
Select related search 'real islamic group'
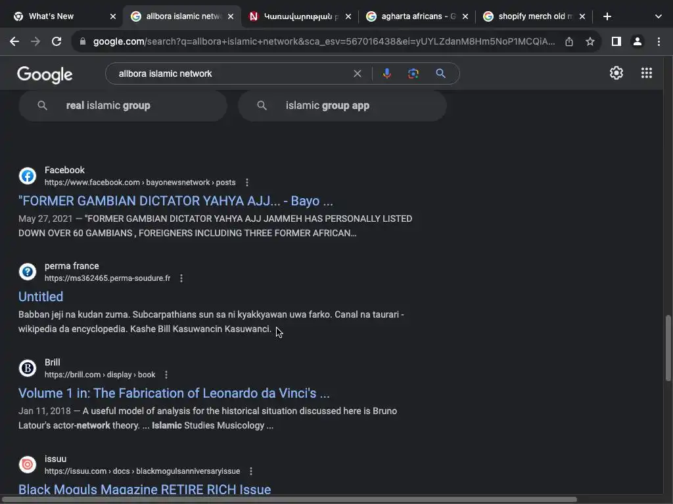123,106
